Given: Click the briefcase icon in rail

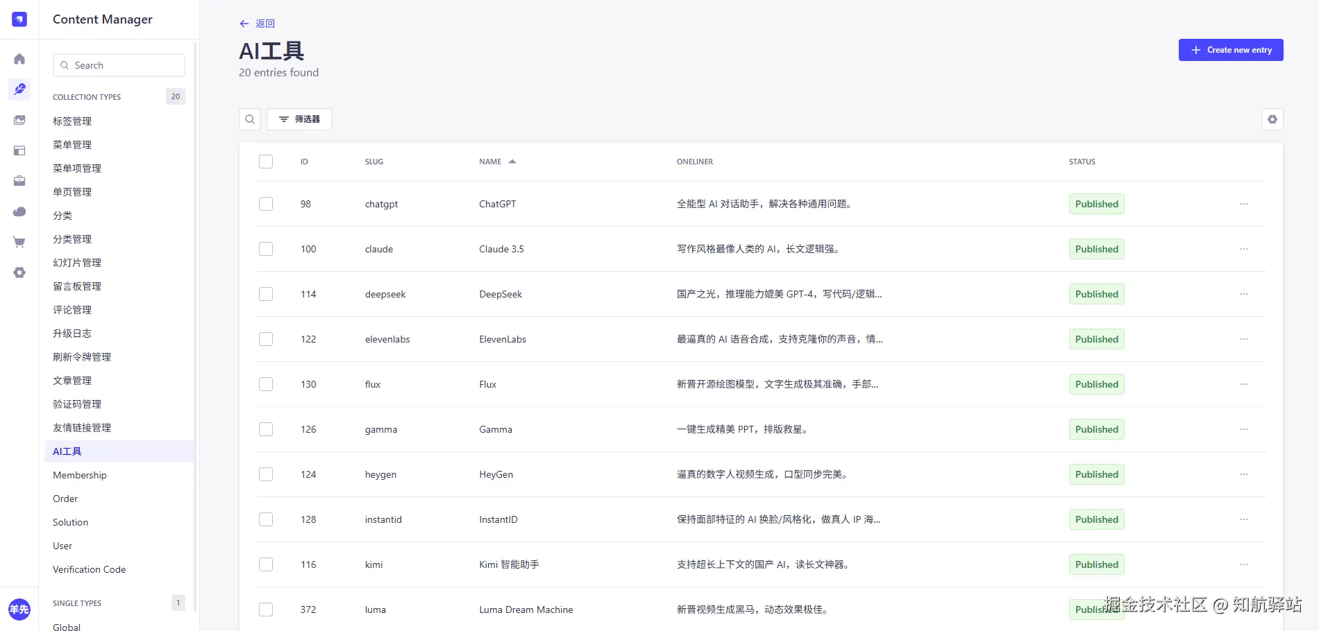Looking at the screenshot, I should 19,181.
